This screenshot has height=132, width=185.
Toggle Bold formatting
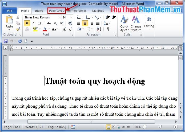point(27,23)
